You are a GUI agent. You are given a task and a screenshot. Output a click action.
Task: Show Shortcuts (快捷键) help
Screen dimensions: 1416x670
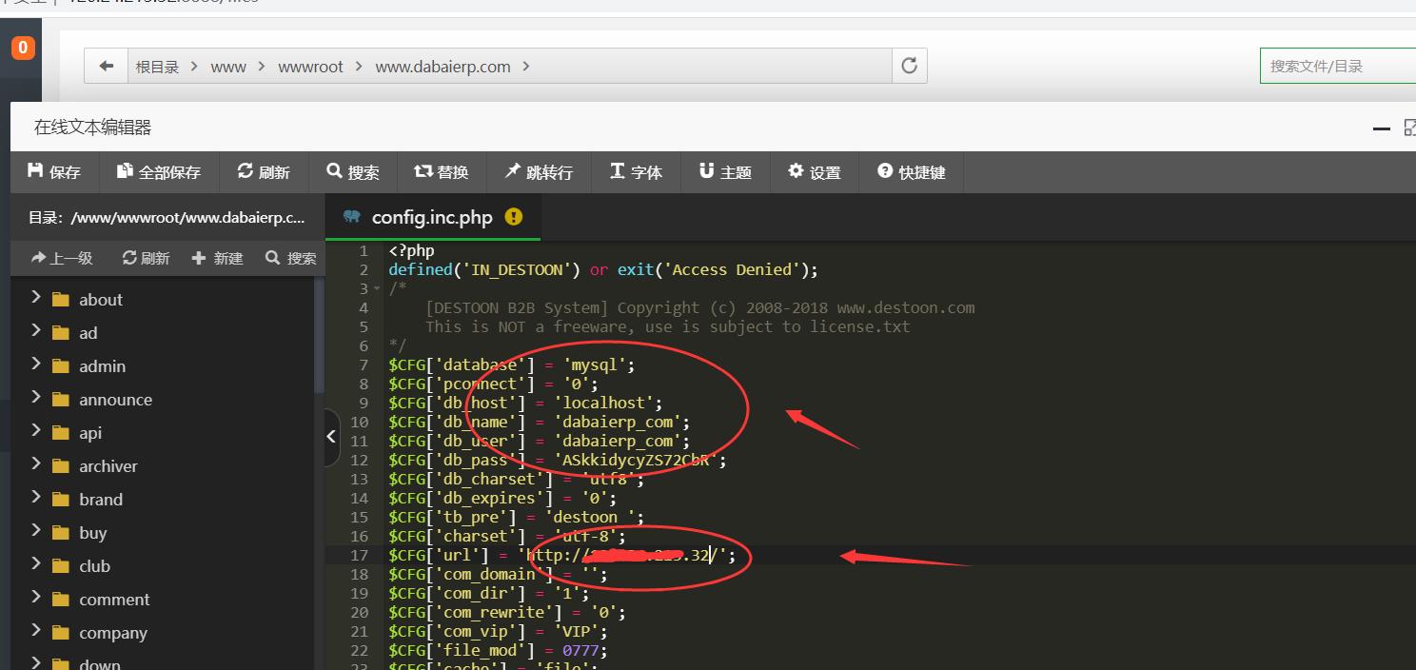click(912, 172)
